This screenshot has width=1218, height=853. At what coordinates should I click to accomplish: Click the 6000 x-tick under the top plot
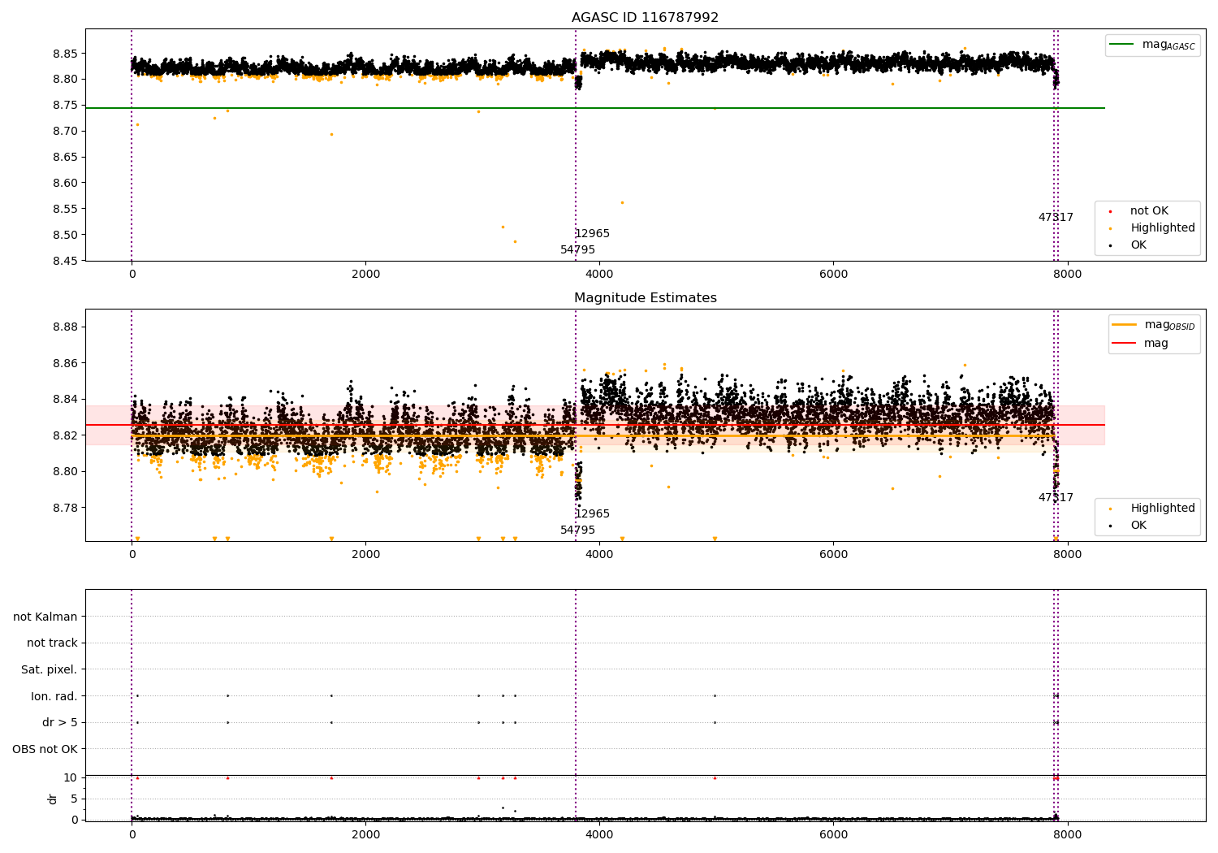[833, 274]
